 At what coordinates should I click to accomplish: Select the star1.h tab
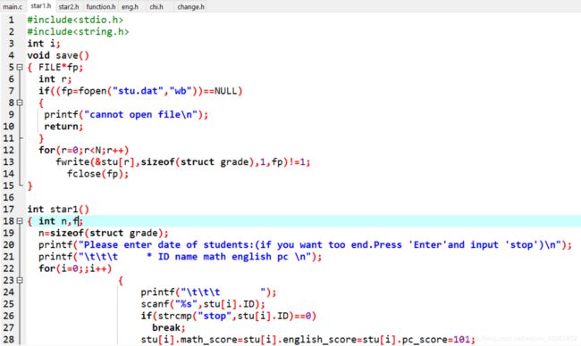tap(41, 6)
